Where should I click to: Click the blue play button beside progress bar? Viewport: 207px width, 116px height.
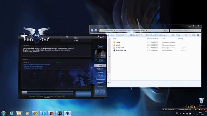[83, 94]
